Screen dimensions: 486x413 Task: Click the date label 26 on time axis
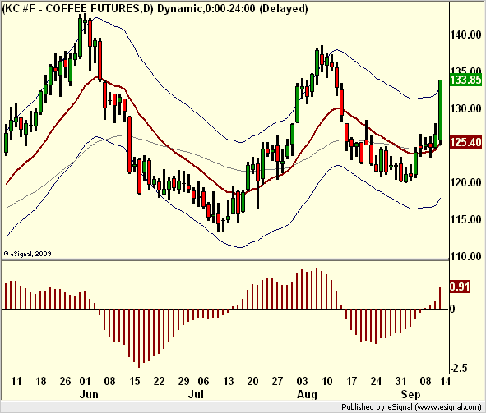pos(65,381)
